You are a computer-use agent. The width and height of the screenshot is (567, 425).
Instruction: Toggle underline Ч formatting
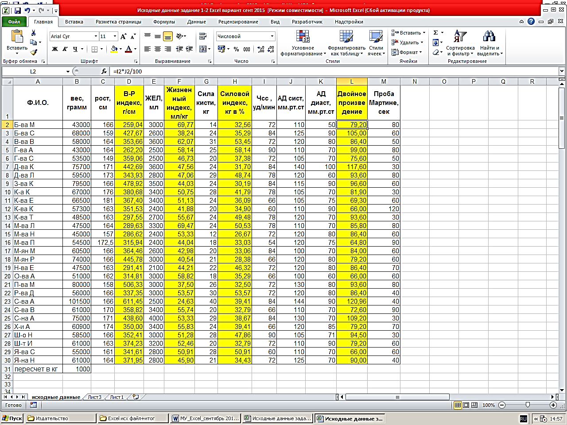pyautogui.click(x=75, y=49)
